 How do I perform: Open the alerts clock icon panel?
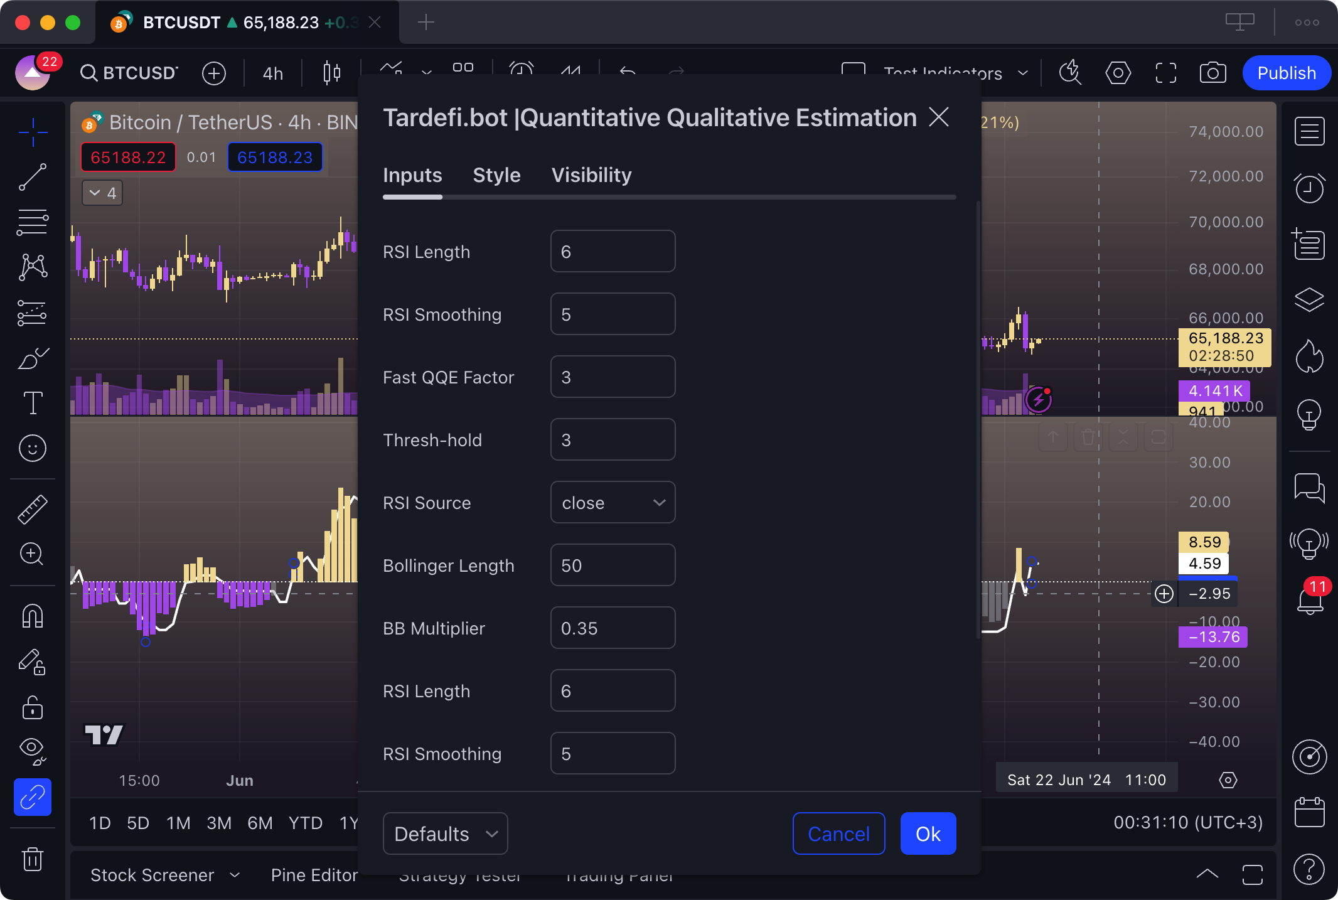[1309, 188]
